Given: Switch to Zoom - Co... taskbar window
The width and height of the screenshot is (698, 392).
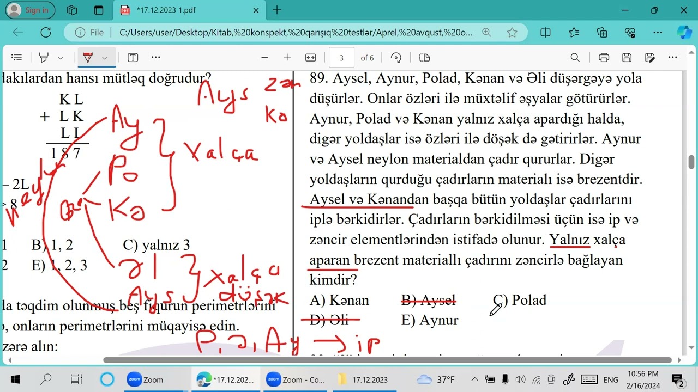Looking at the screenshot, I should pyautogui.click(x=296, y=379).
